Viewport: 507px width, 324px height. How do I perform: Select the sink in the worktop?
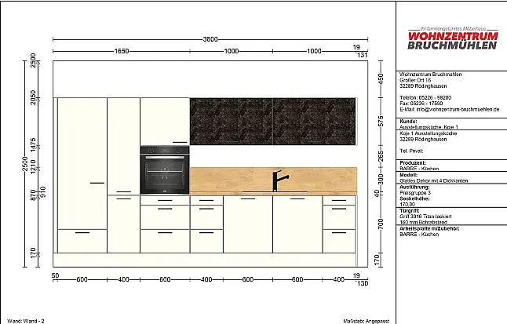(x=263, y=191)
